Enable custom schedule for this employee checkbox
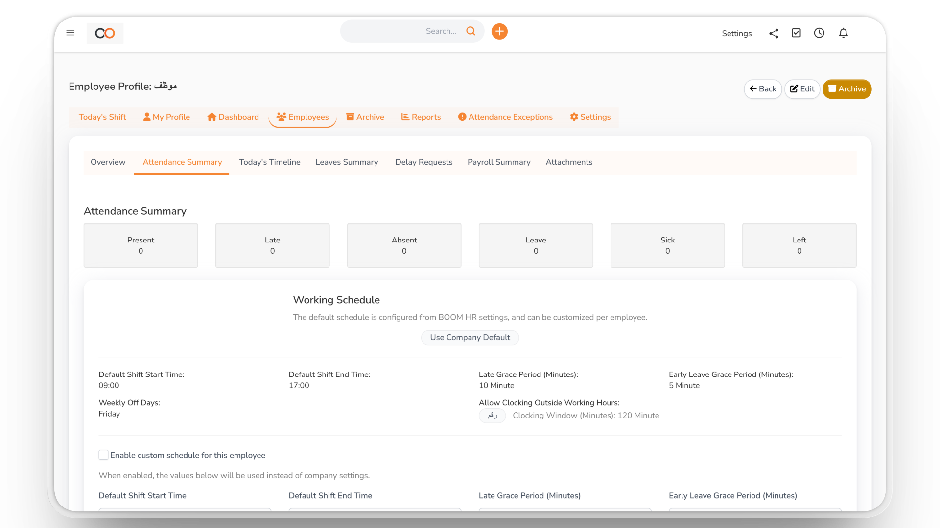This screenshot has height=528, width=940. 104,455
